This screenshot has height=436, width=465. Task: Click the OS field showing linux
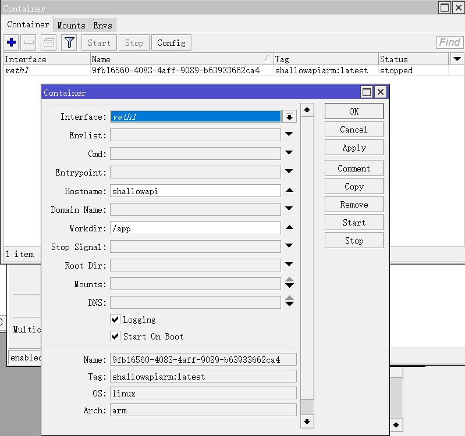pyautogui.click(x=203, y=393)
